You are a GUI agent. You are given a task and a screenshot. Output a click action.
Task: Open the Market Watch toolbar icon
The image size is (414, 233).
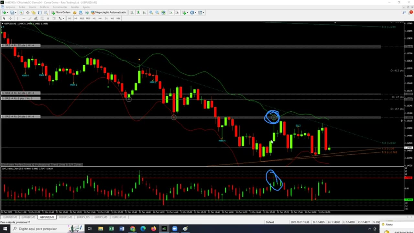point(21,12)
